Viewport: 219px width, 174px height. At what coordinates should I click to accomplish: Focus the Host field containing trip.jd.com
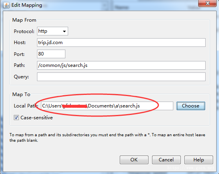point(121,43)
